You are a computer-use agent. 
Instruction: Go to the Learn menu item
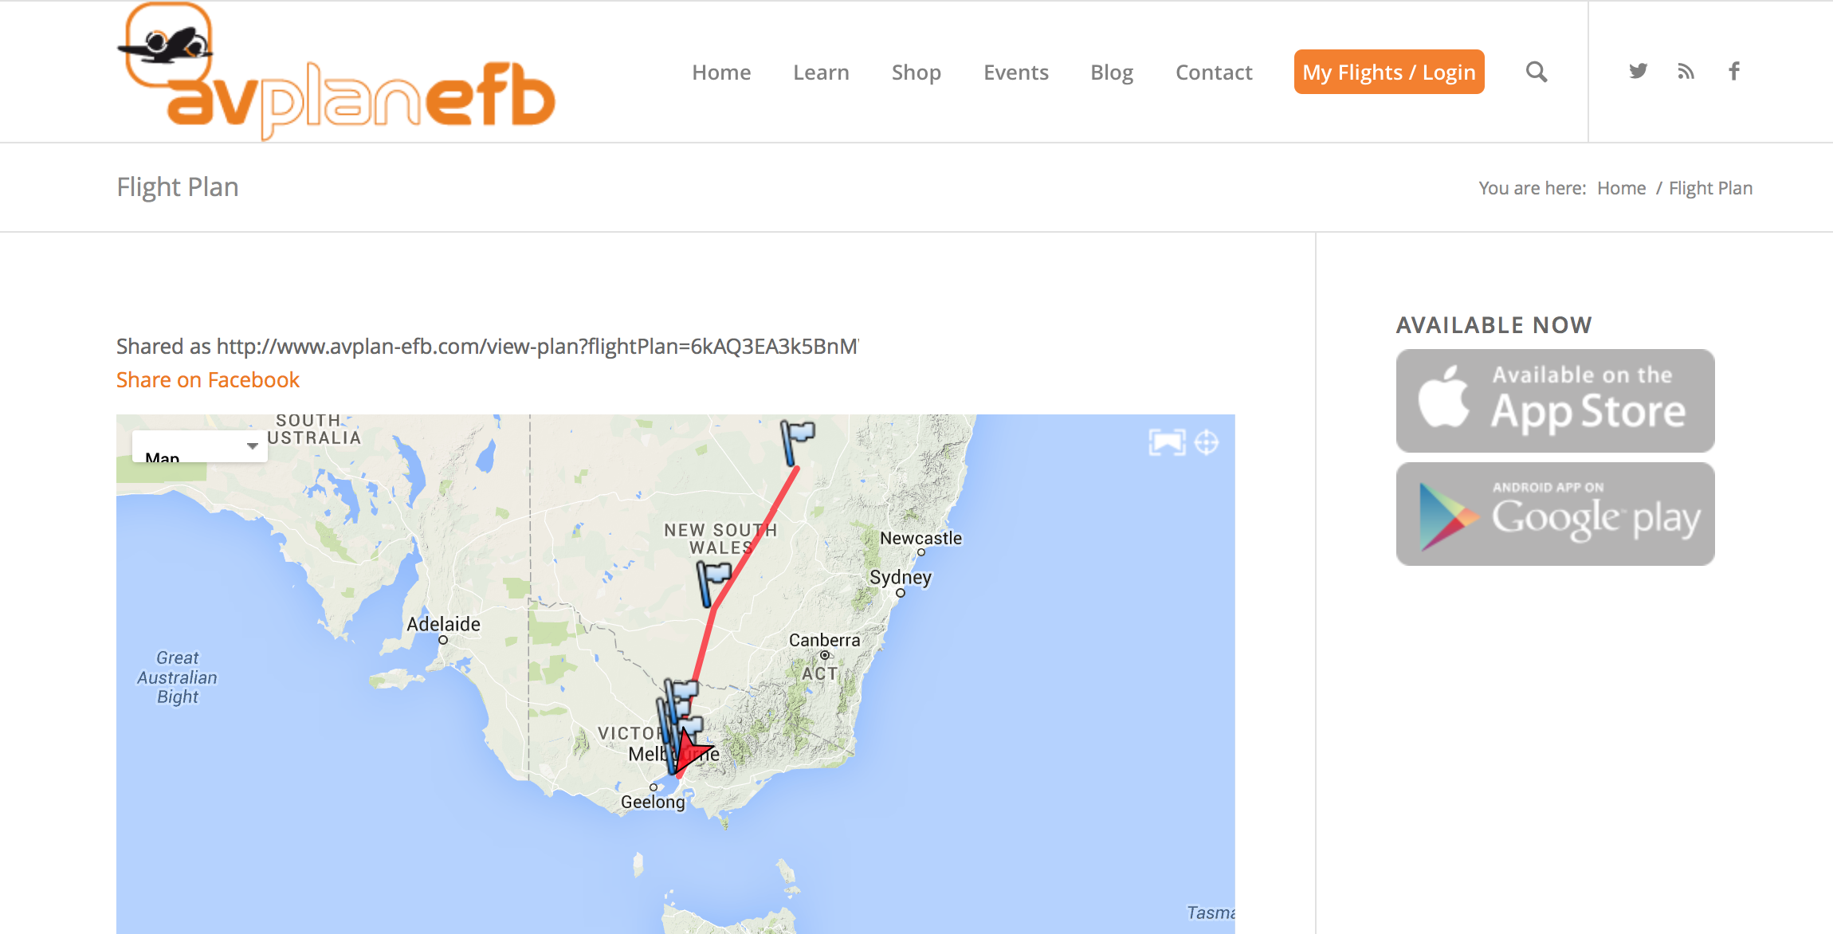click(x=821, y=73)
